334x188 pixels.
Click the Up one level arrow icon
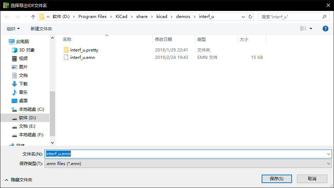coord(33,17)
